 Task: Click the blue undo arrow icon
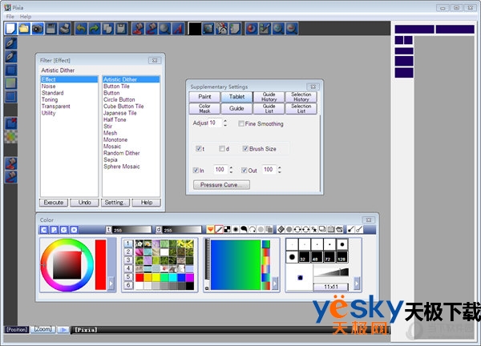click(81, 28)
